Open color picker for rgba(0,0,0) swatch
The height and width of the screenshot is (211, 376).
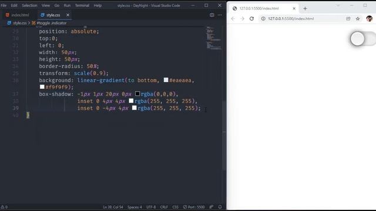[x=137, y=94]
